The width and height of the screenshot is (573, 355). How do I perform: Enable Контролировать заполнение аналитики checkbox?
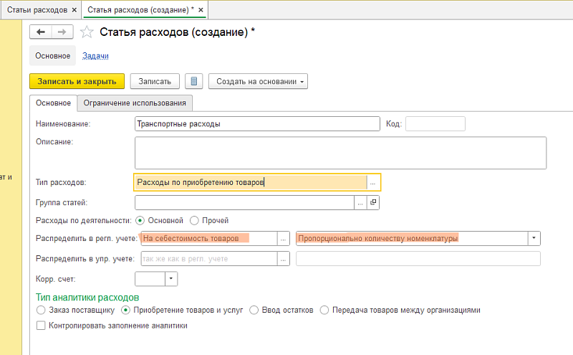[x=40, y=325]
